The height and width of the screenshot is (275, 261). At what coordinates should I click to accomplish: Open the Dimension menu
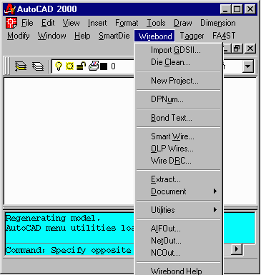[x=218, y=23]
